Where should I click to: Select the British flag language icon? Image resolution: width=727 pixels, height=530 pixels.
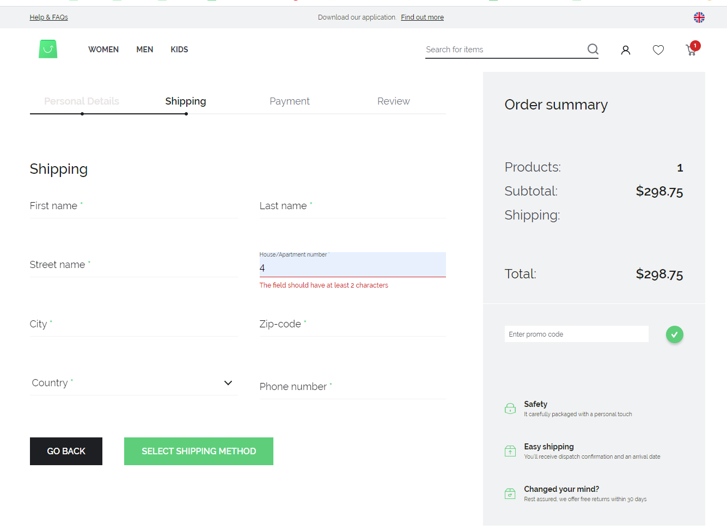coord(699,17)
